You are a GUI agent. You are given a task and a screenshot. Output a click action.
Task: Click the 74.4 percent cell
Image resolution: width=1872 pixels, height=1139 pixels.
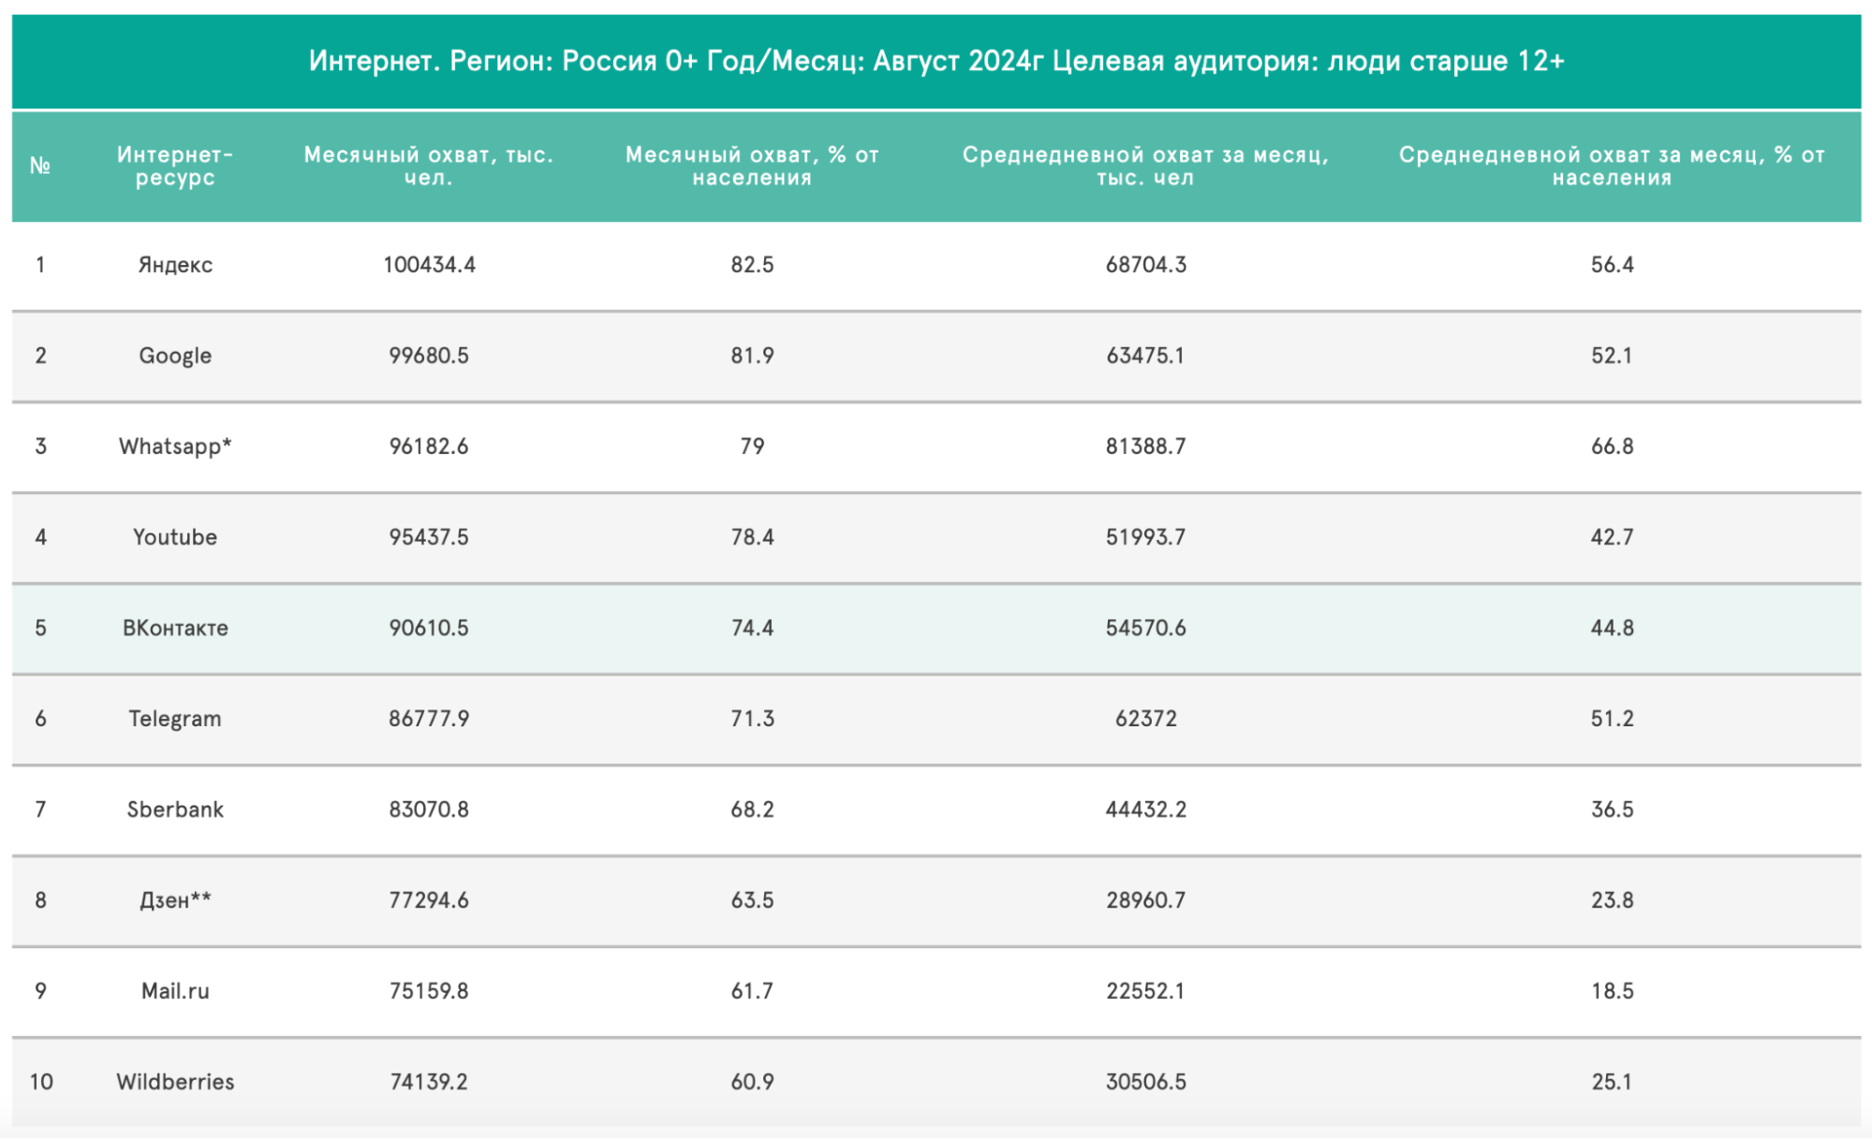tap(752, 628)
